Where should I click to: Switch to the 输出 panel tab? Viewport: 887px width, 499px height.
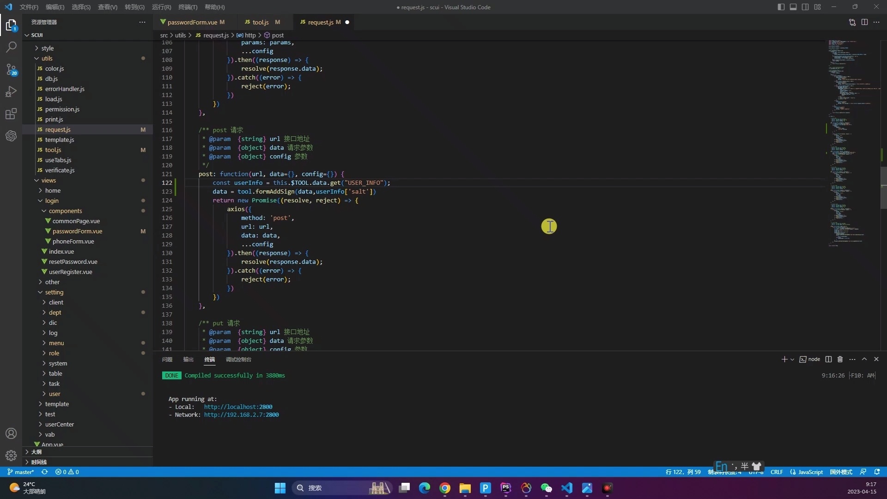[188, 359]
